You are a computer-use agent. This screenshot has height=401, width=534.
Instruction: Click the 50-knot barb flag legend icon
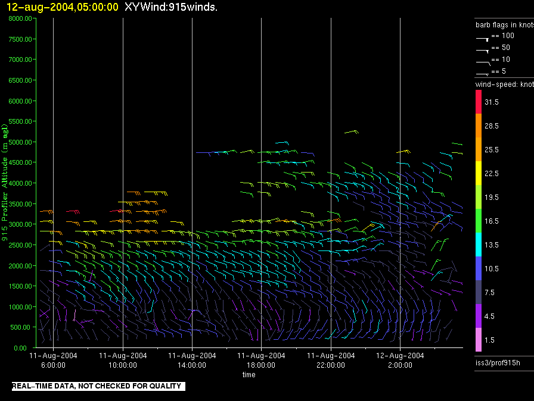[482, 51]
